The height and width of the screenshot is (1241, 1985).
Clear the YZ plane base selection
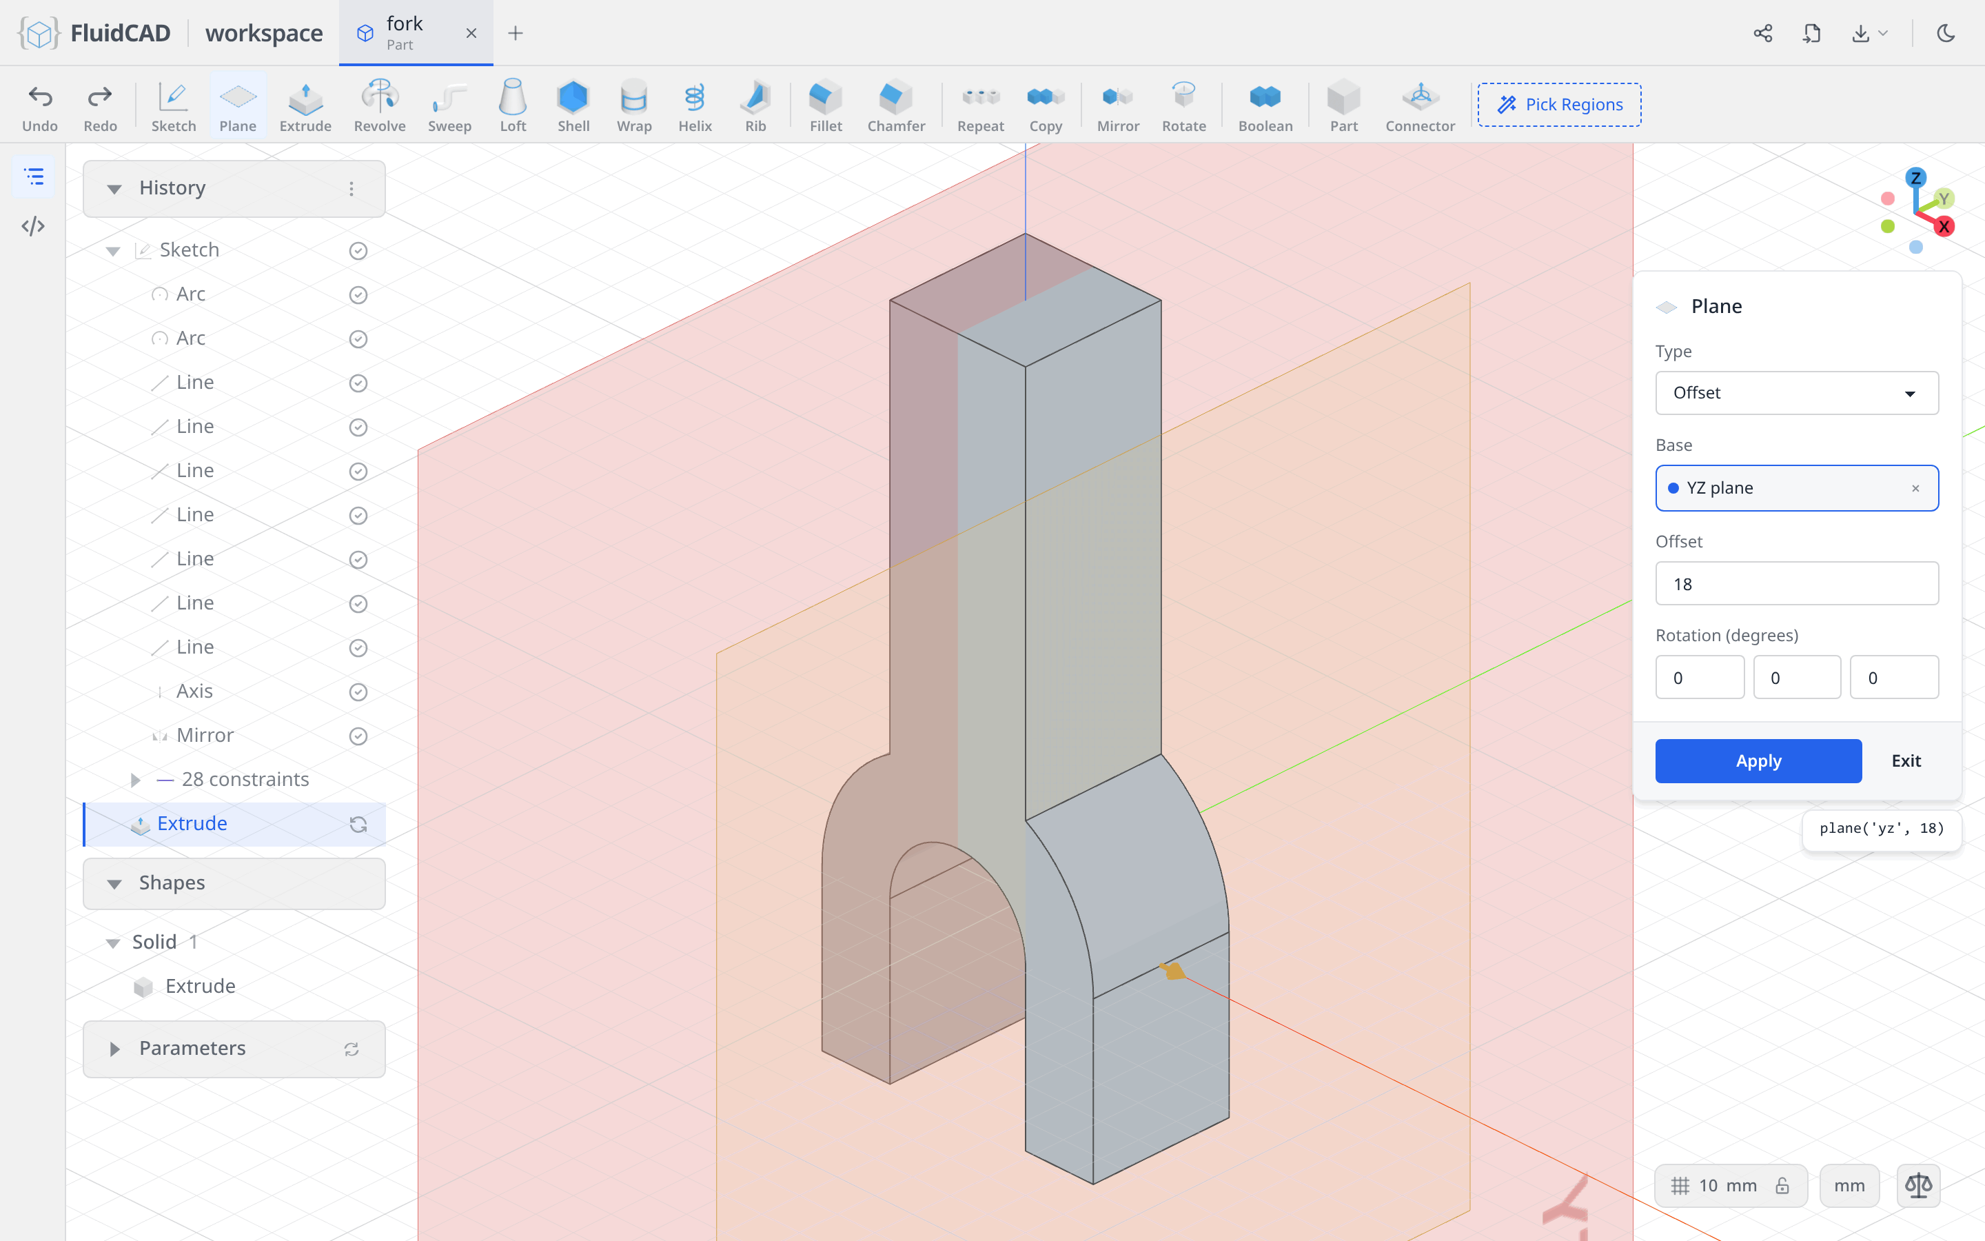pyautogui.click(x=1915, y=488)
